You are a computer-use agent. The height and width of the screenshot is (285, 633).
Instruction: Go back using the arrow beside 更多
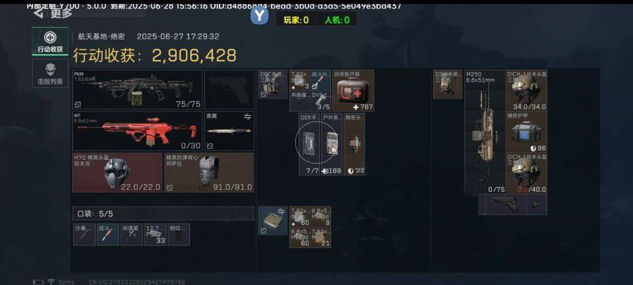[x=38, y=13]
